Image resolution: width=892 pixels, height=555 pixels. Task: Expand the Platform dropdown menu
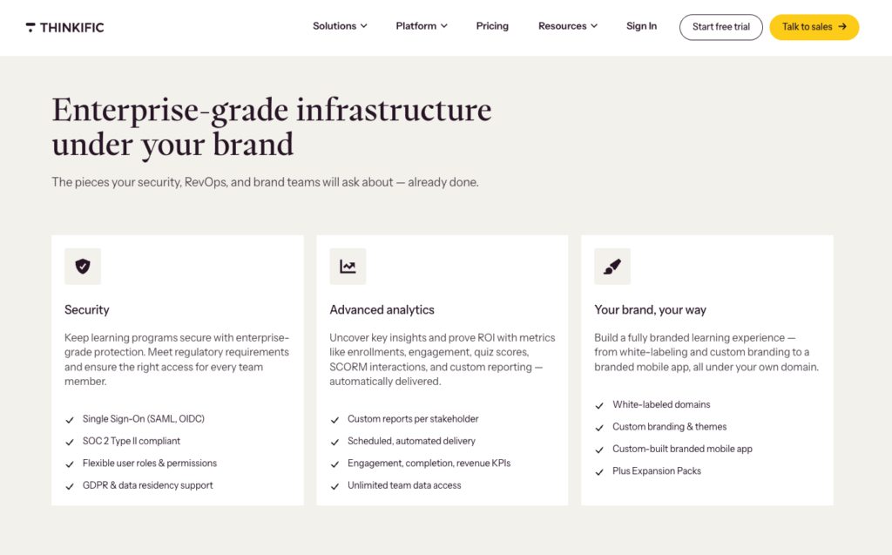[x=422, y=26]
